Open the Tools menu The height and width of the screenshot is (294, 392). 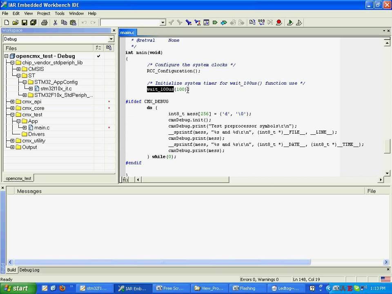pyautogui.click(x=60, y=13)
